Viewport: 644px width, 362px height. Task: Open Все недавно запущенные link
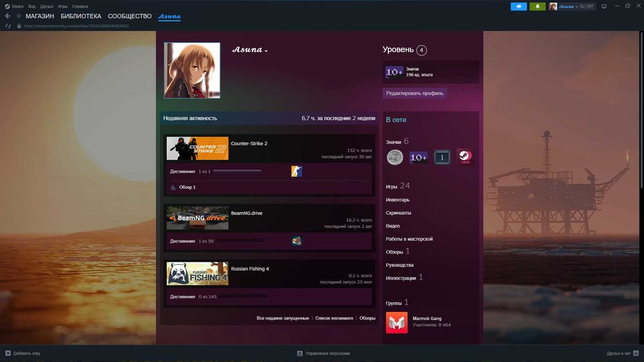[283, 318]
